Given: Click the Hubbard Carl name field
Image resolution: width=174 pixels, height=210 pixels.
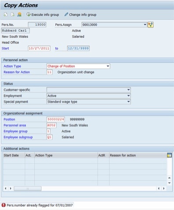Looking at the screenshot, I should point(15,31).
